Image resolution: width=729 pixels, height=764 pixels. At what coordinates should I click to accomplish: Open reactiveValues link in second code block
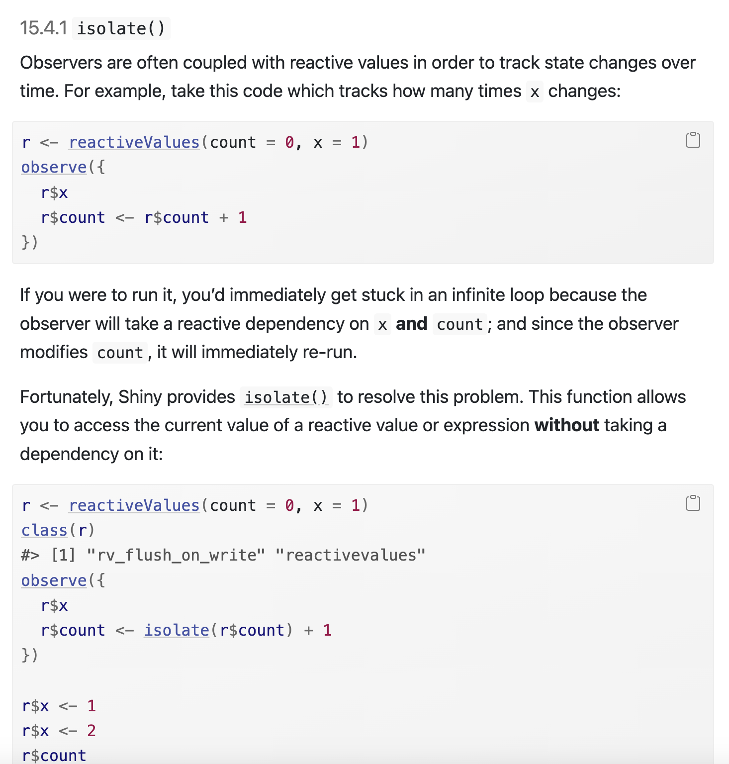tap(134, 506)
